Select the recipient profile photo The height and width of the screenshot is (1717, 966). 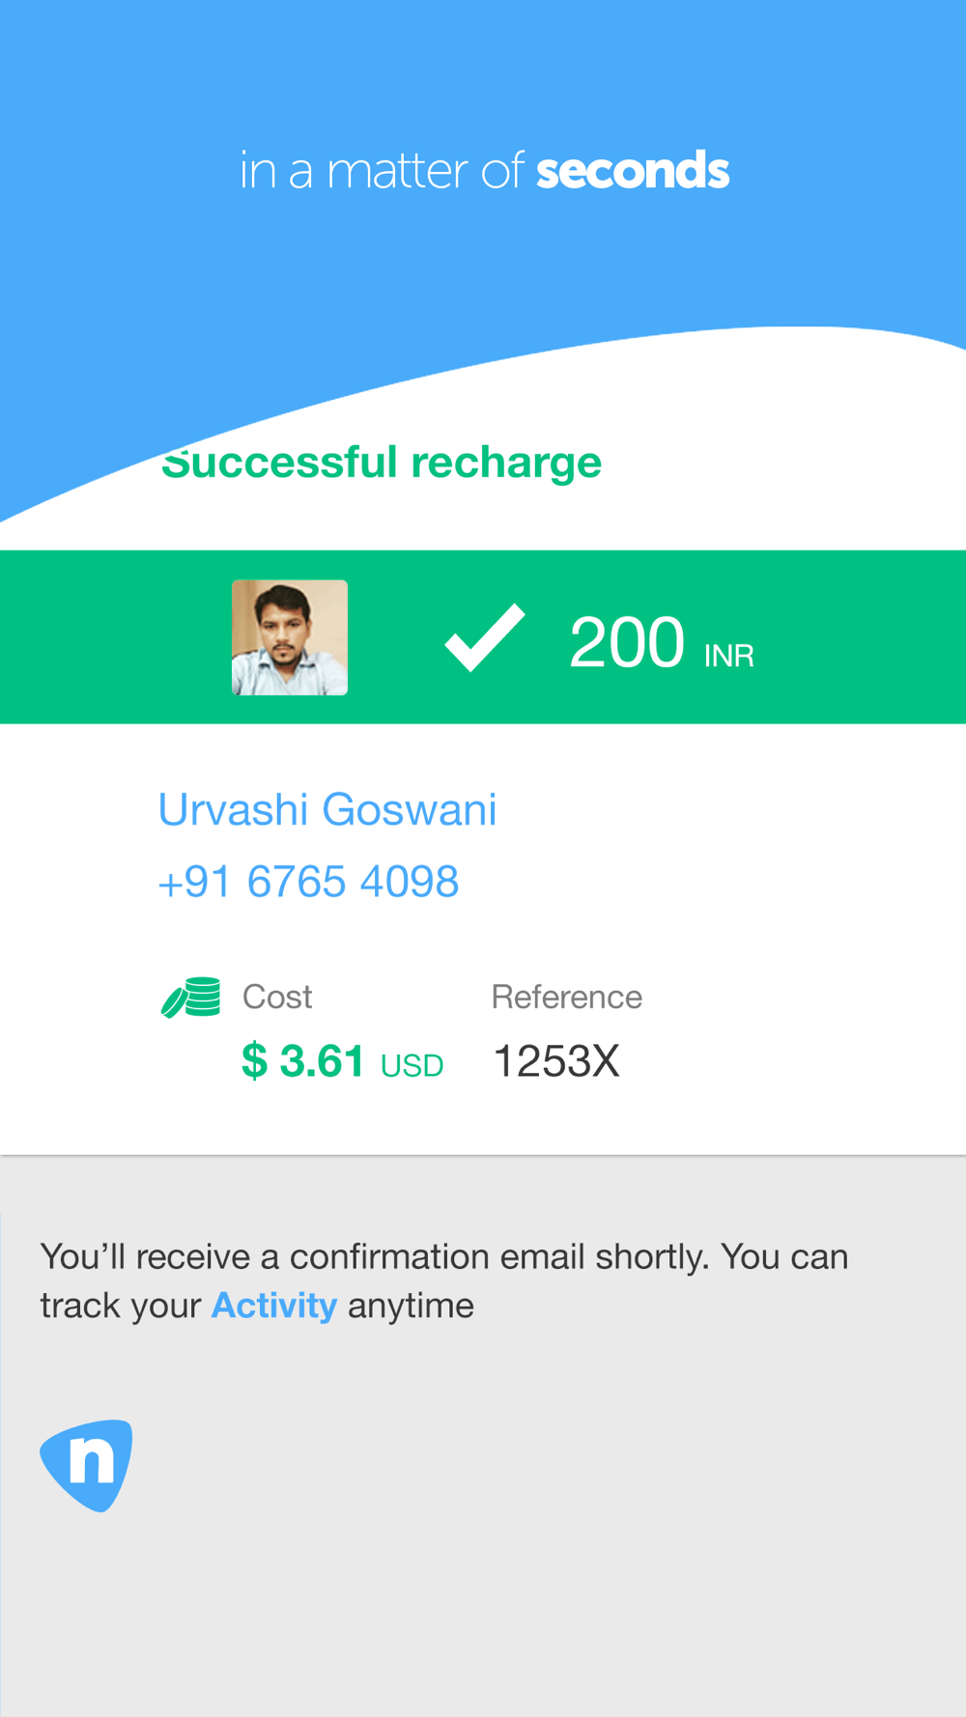click(x=290, y=637)
